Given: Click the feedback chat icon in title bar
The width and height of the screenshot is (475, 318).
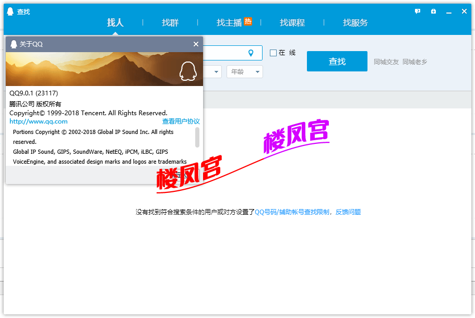Looking at the screenshot, I should (418, 11).
